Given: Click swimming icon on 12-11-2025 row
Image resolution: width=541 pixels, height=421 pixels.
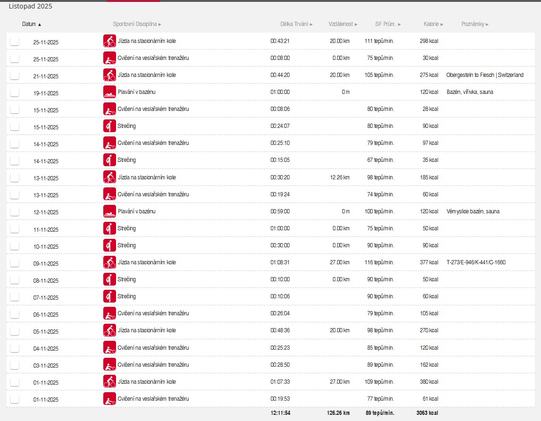Looking at the screenshot, I should (x=109, y=211).
